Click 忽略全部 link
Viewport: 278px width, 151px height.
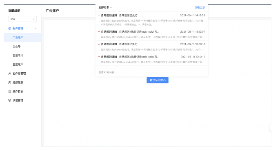tap(200, 7)
